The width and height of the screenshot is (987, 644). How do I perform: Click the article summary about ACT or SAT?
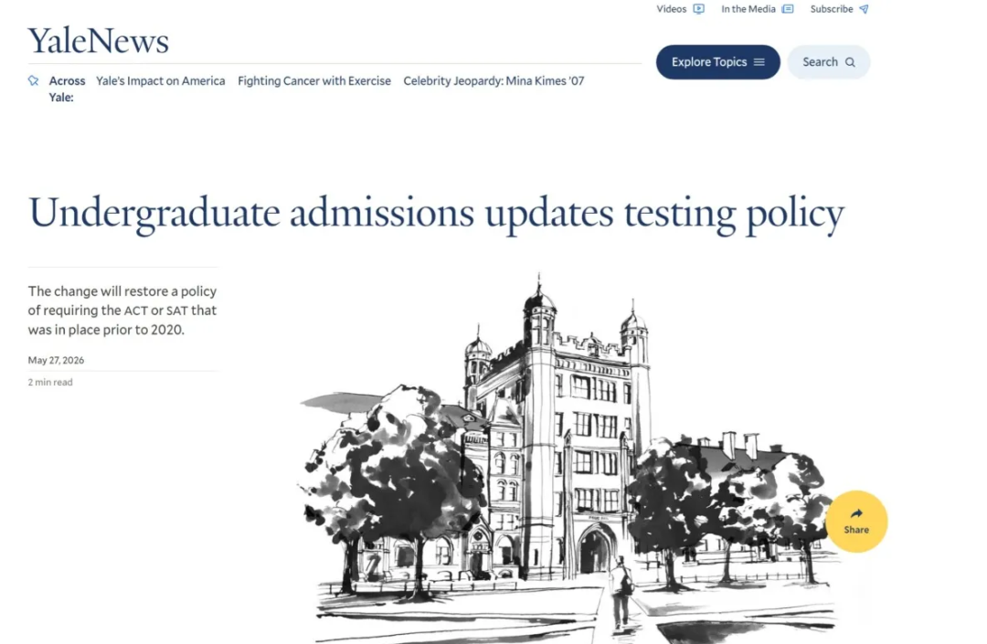(122, 310)
